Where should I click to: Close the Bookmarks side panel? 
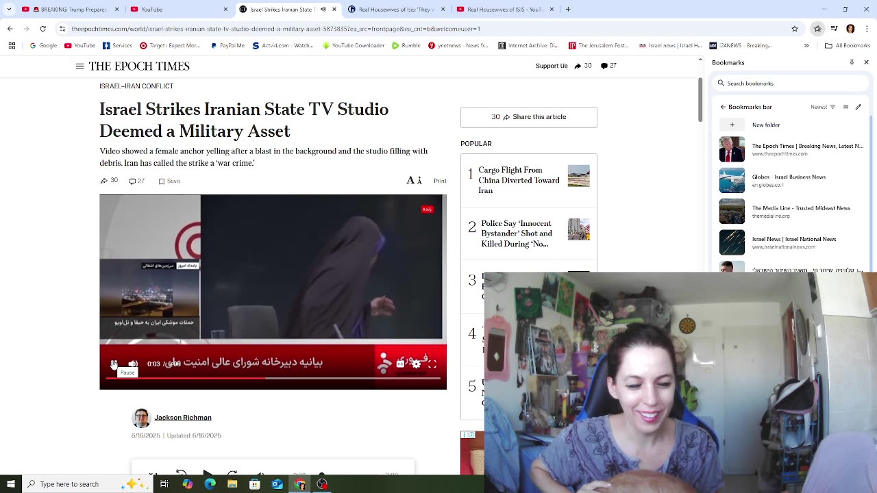tap(866, 62)
